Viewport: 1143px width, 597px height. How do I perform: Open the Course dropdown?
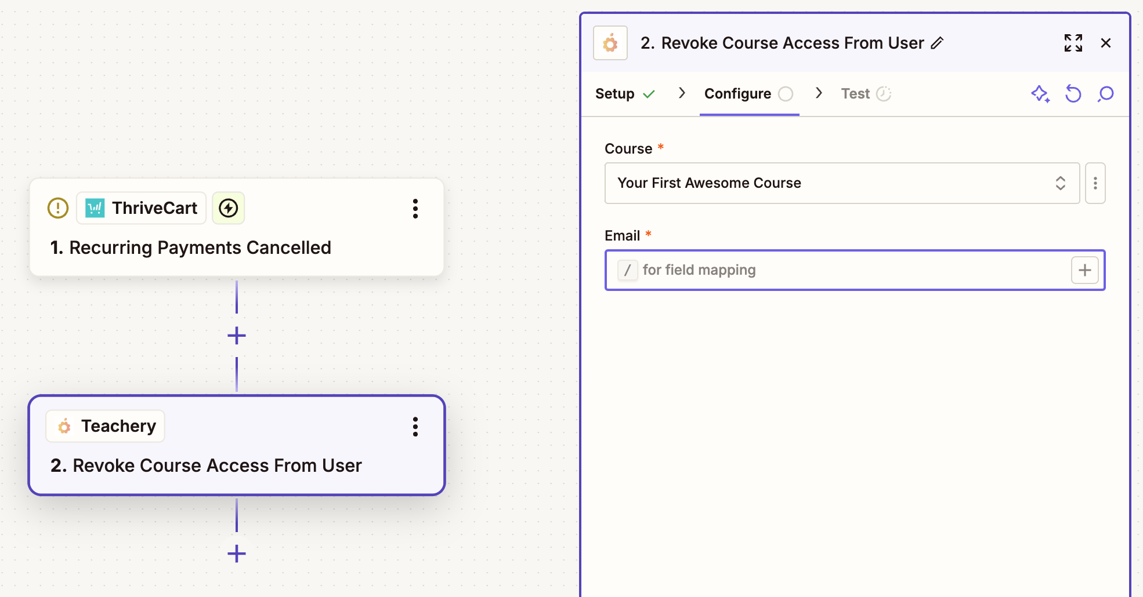(842, 183)
